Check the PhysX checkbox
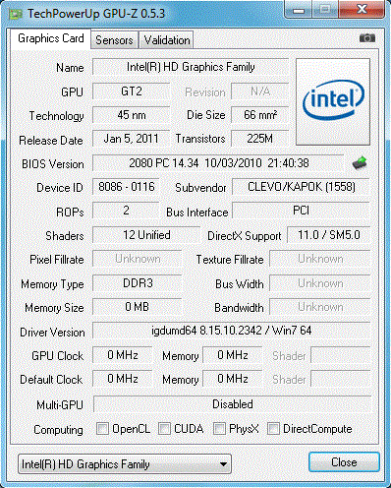The width and height of the screenshot is (391, 488). (x=219, y=428)
